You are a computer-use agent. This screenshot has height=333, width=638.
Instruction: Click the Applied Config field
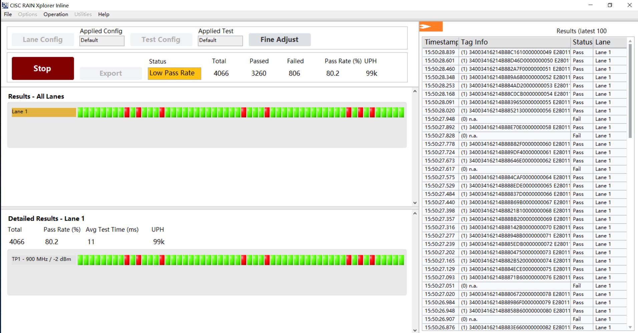102,40
